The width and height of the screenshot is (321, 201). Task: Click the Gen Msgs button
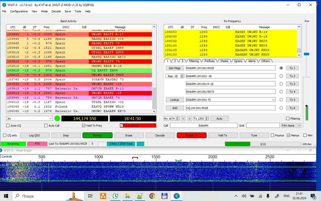tap(175, 68)
